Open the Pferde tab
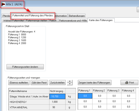Viewport: 139px width, 111px height. (6, 16)
